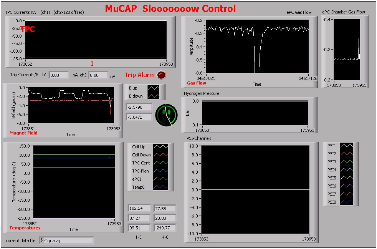Click the green smiley face status gauge

point(167,114)
